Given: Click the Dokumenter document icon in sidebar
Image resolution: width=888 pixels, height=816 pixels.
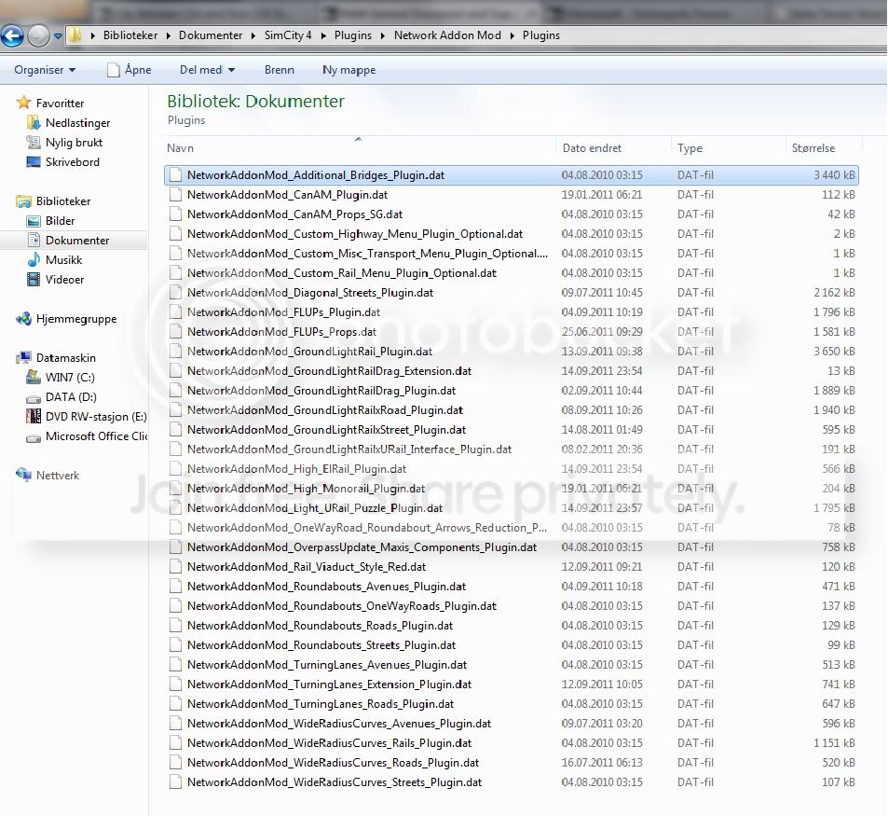Looking at the screenshot, I should coord(34,241).
